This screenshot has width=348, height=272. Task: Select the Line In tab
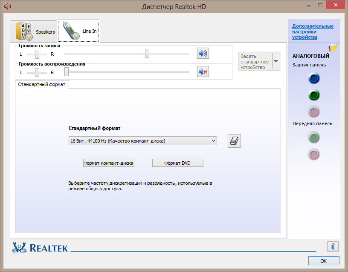click(78, 31)
